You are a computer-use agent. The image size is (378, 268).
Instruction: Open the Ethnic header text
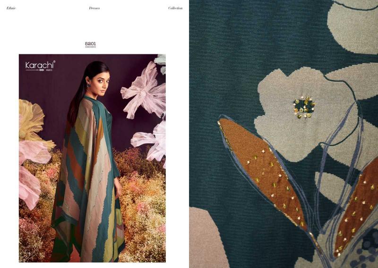pos(11,8)
